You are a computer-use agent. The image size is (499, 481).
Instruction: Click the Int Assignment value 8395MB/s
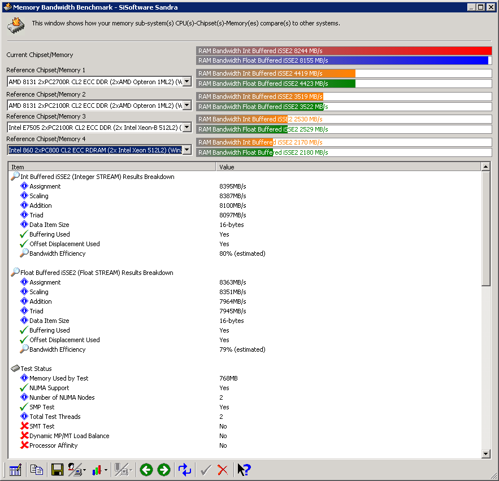pos(233,186)
